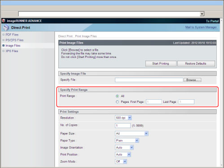Click the Restore Defaults button
This screenshot has width=224, height=168.
click(196, 63)
